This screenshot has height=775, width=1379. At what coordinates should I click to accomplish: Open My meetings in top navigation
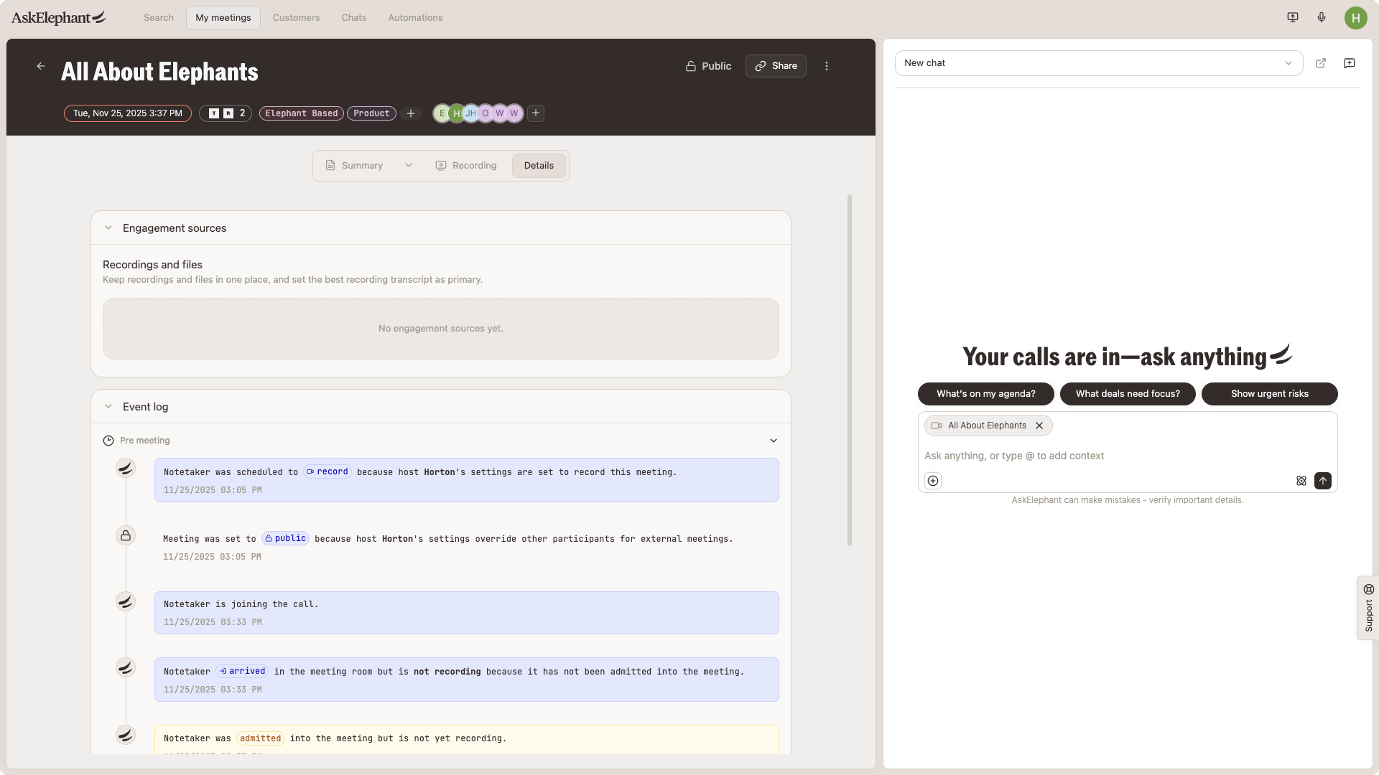tap(223, 18)
